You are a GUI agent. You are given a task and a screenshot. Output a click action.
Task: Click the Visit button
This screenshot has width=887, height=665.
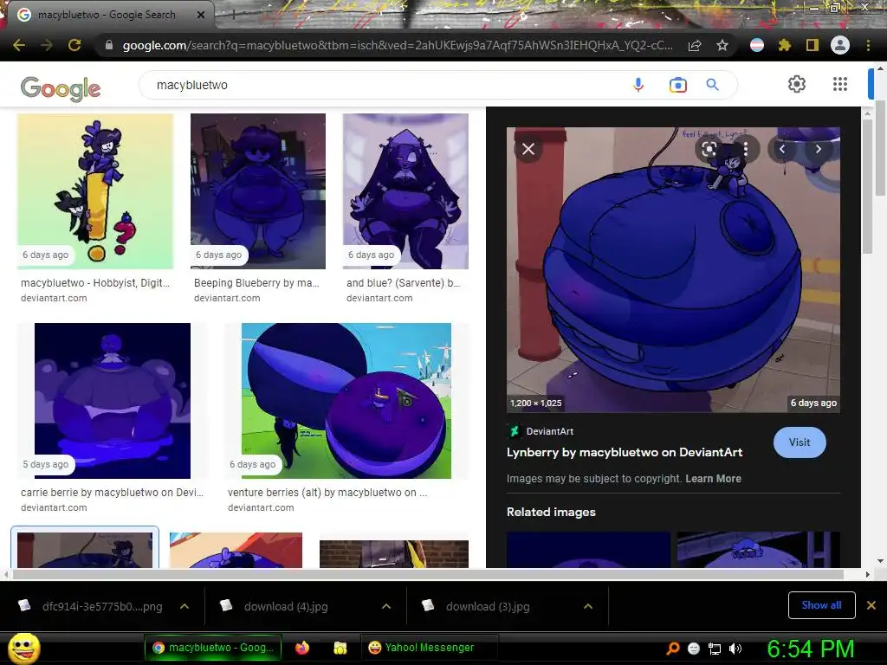point(800,442)
